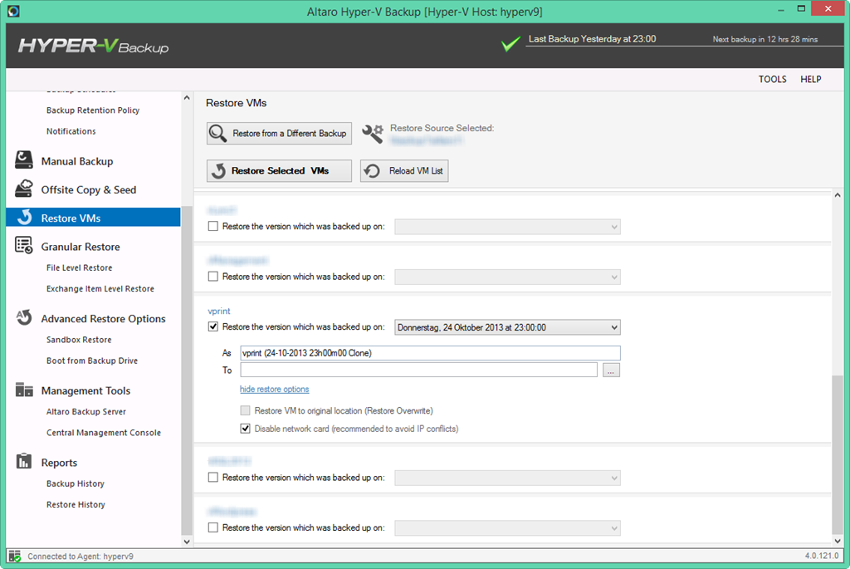Check the restore checkbox directly above vprint
This screenshot has height=569, width=850.
pyautogui.click(x=213, y=277)
